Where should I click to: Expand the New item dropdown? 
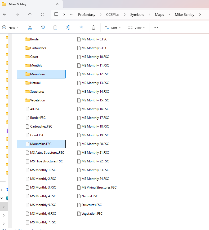pos(10,28)
